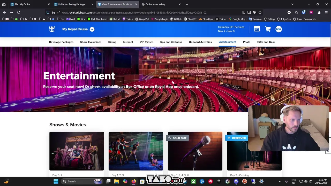Open Spa and Wellness category
Viewport: 331px width, 186px height.
[171, 42]
